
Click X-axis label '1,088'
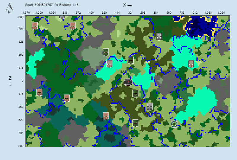point(208,13)
